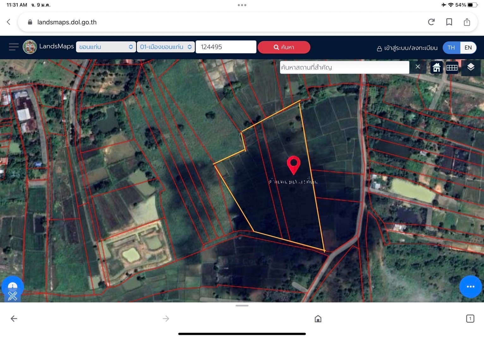Image resolution: width=484 pixels, height=338 pixels.
Task: Click the home icon on map toolbar
Action: (436, 67)
